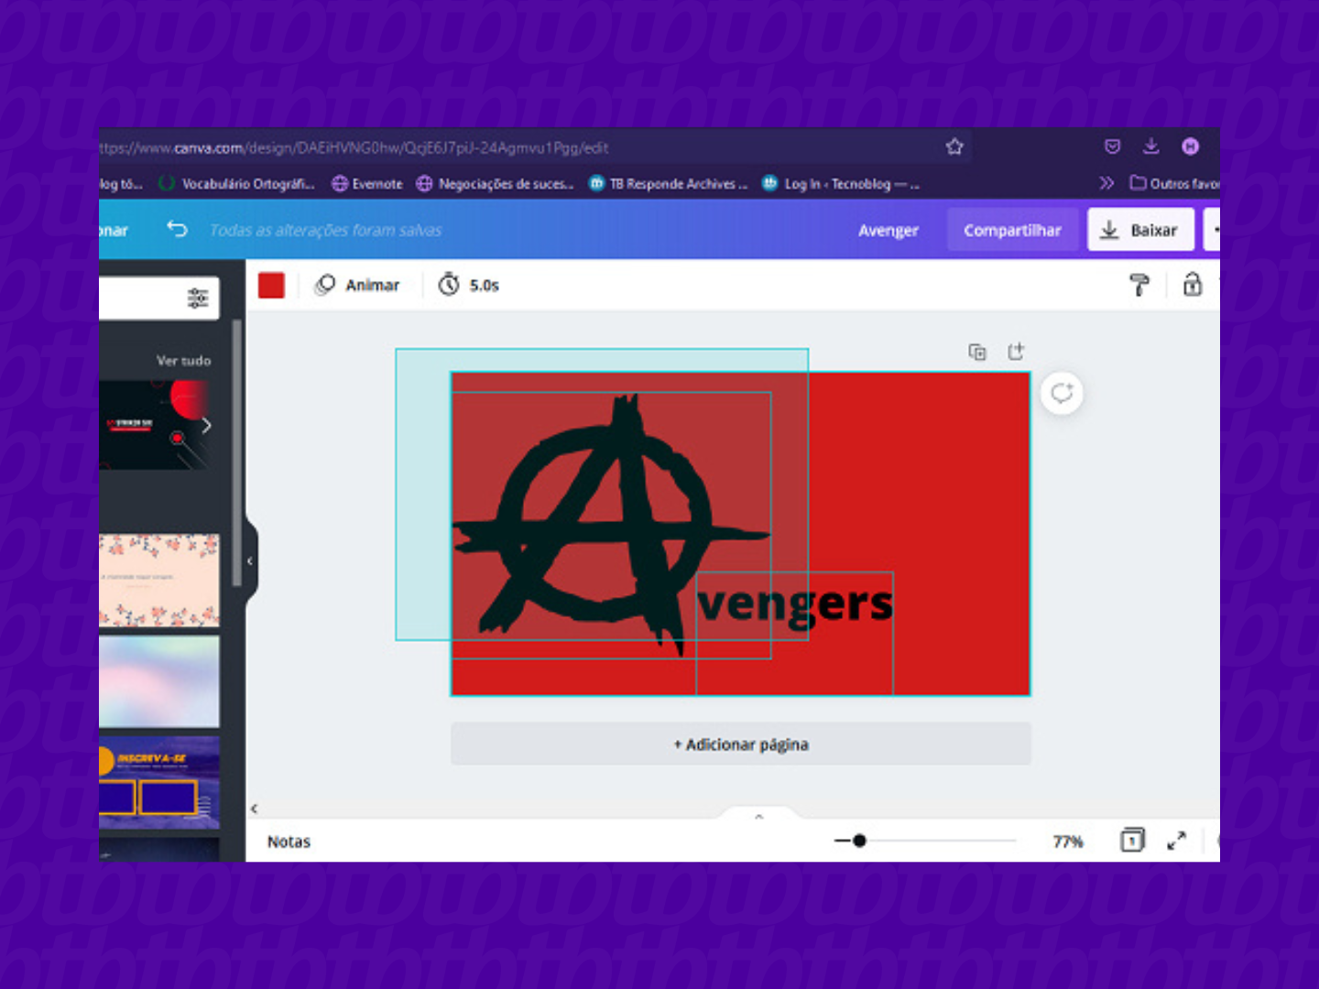Adjust the zoom slider handle
The width and height of the screenshot is (1319, 989).
coord(859,841)
